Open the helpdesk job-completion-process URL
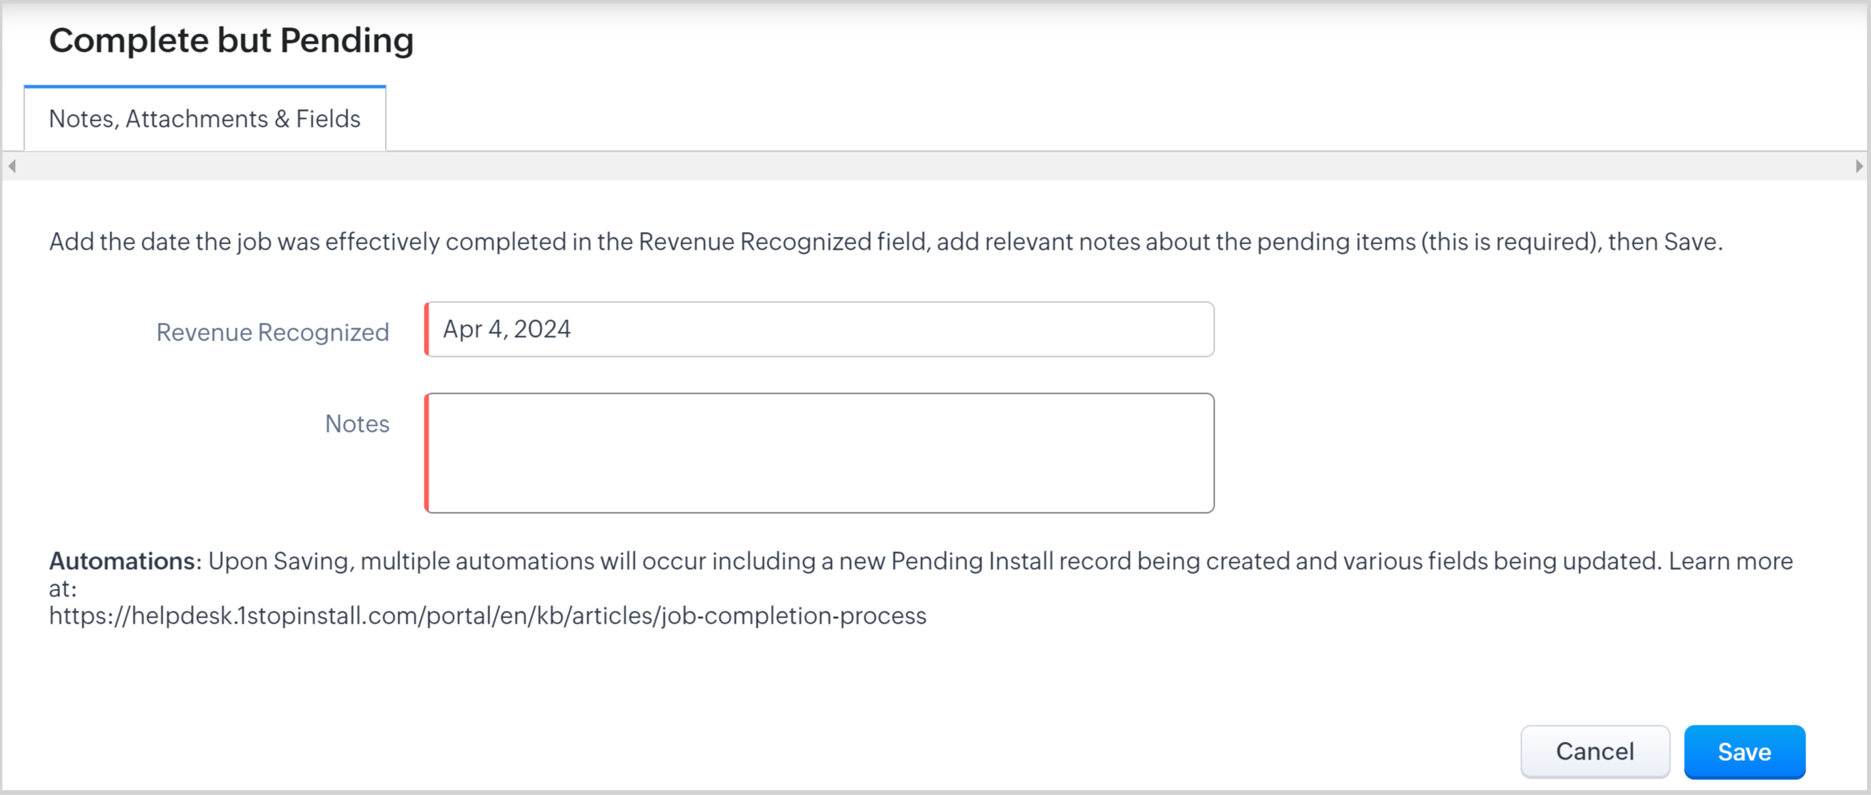This screenshot has width=1871, height=795. (487, 616)
